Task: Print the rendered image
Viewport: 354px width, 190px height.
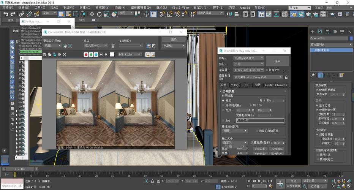Action: (x=59, y=54)
